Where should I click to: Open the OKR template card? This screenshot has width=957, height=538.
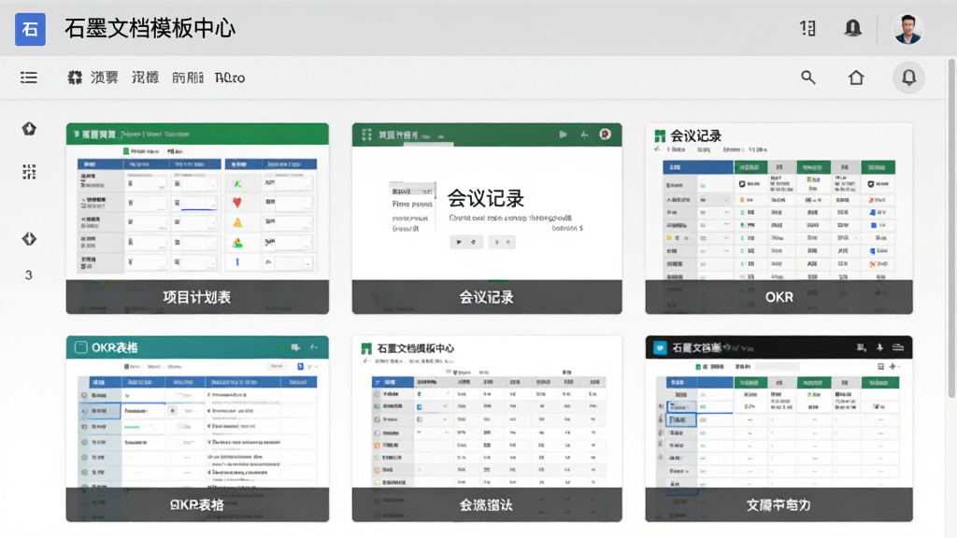(778, 219)
